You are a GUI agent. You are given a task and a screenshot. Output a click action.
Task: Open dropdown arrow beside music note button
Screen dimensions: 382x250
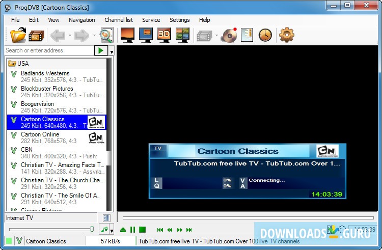112,231
